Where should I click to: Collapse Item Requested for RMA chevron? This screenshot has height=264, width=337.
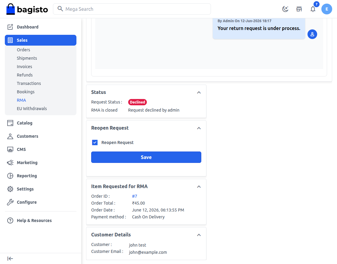tap(199, 187)
